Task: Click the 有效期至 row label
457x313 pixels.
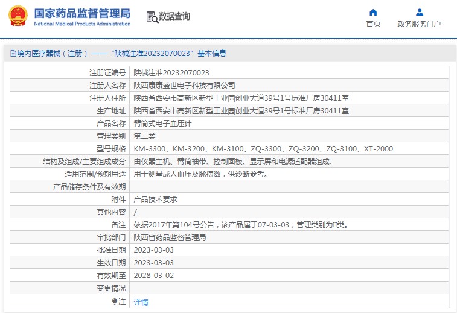Action: [111, 276]
